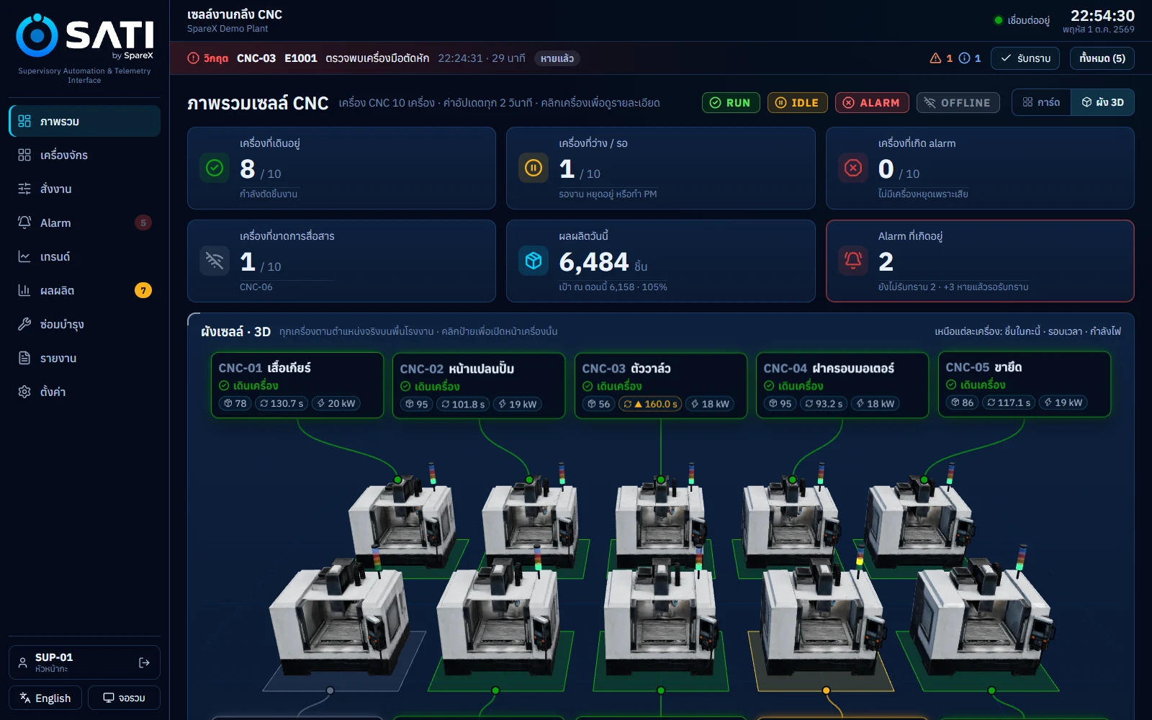
Task: Open the ภาพรวม overview menu item
Action: pyautogui.click(x=84, y=121)
